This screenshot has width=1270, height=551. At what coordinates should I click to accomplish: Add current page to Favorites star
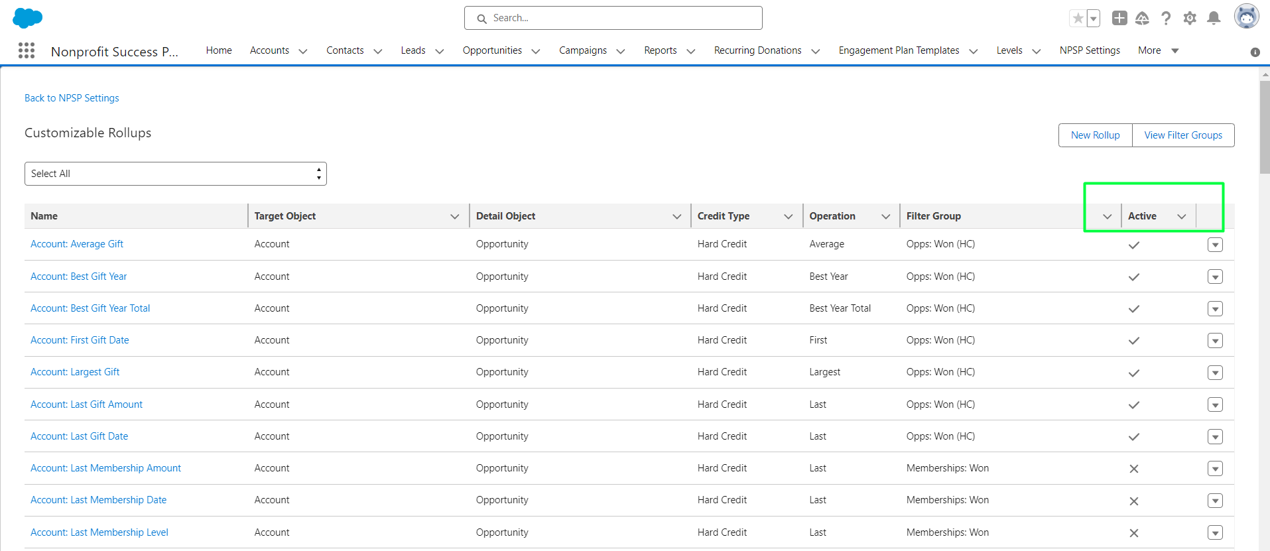click(x=1078, y=19)
